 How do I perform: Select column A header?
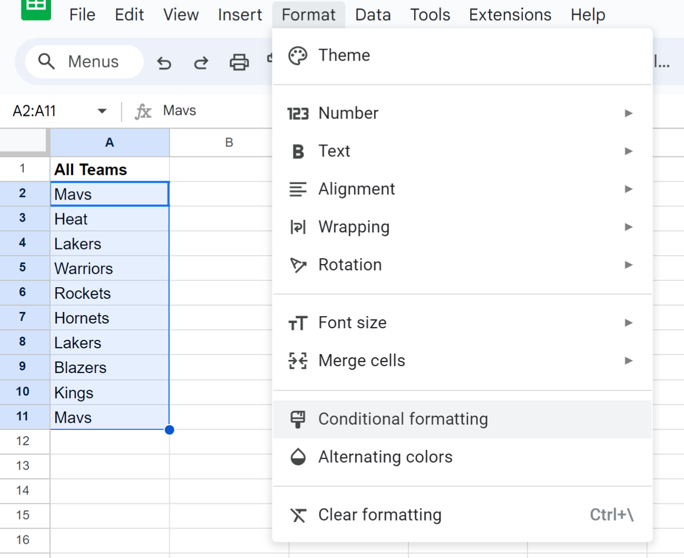click(x=110, y=142)
